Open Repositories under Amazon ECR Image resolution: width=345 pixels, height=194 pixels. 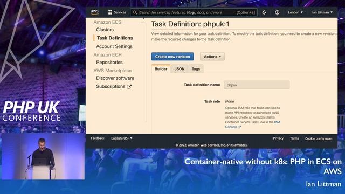[x=109, y=63]
